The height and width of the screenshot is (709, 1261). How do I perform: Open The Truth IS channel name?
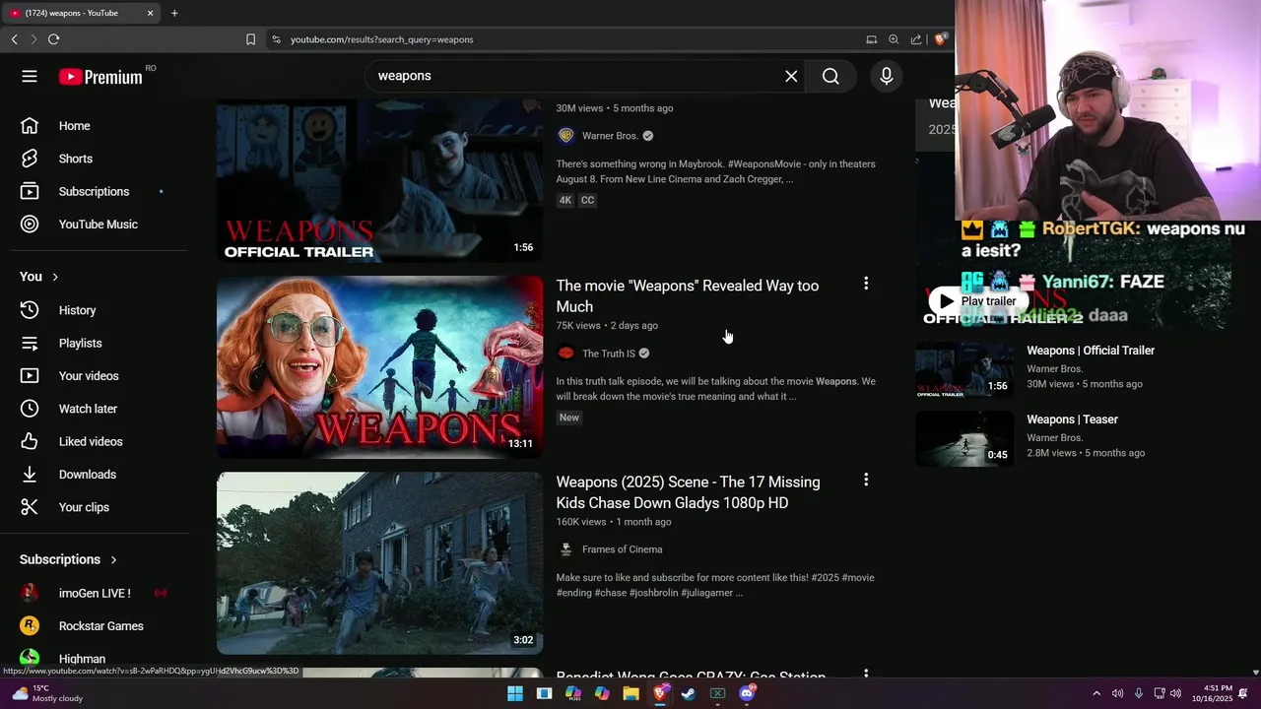tap(609, 354)
